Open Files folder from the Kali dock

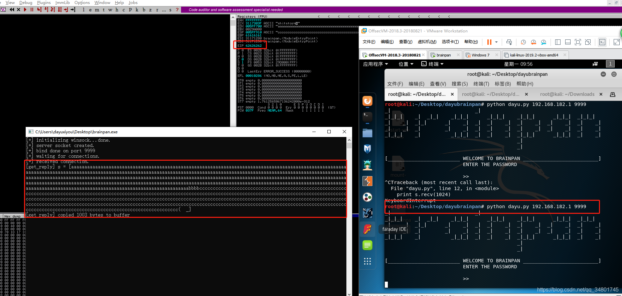pyautogui.click(x=367, y=133)
